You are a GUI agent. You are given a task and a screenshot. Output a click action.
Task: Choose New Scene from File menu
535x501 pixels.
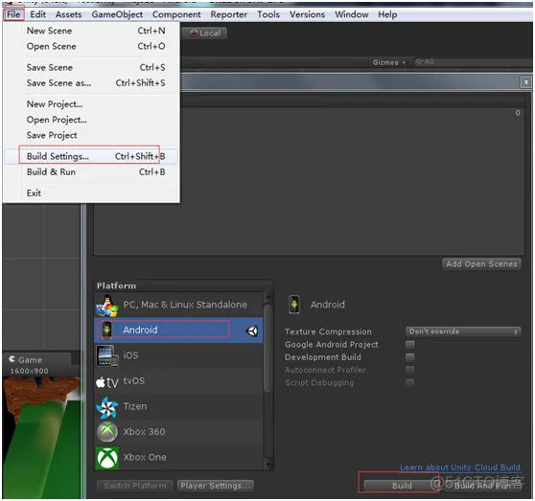tap(91, 31)
